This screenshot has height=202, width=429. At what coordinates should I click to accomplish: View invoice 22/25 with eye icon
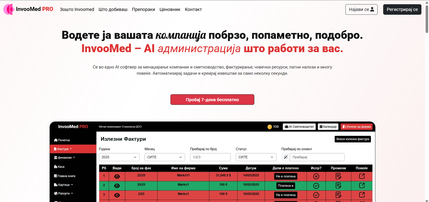pos(117,177)
